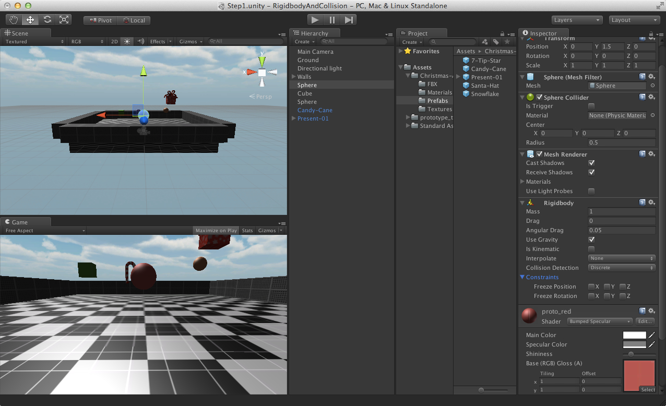Select the Rotate tool

pyautogui.click(x=47, y=19)
